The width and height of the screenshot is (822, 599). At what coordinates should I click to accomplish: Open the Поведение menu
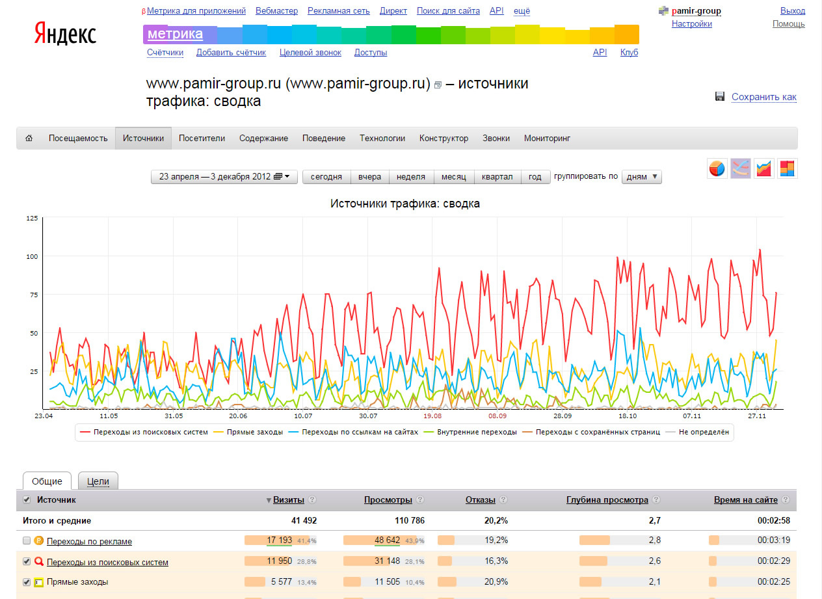point(324,138)
